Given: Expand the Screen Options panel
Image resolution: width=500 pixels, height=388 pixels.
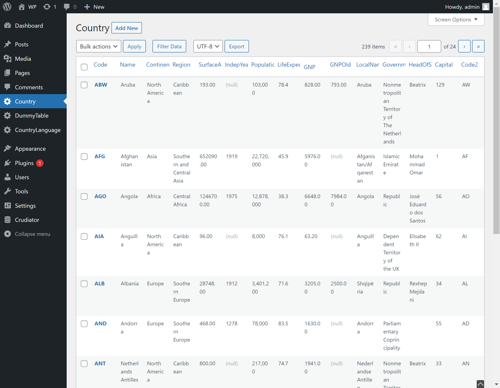Looking at the screenshot, I should click(456, 20).
